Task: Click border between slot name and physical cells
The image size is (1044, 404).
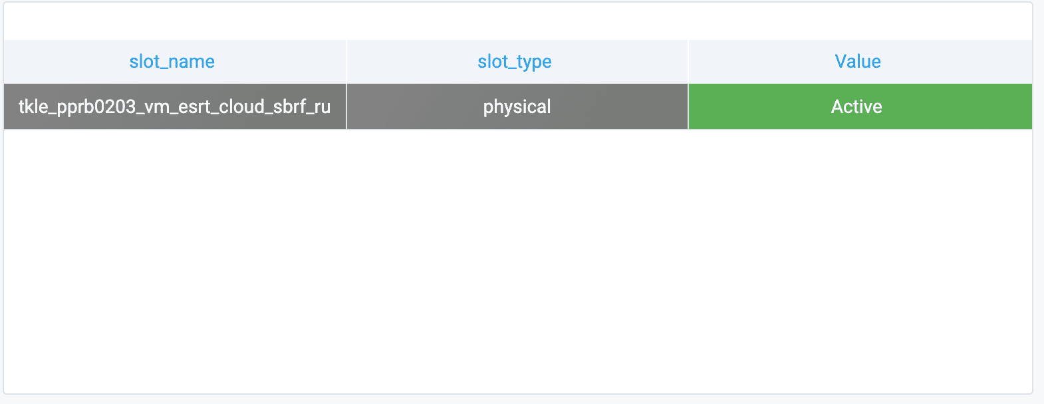Action: point(346,107)
